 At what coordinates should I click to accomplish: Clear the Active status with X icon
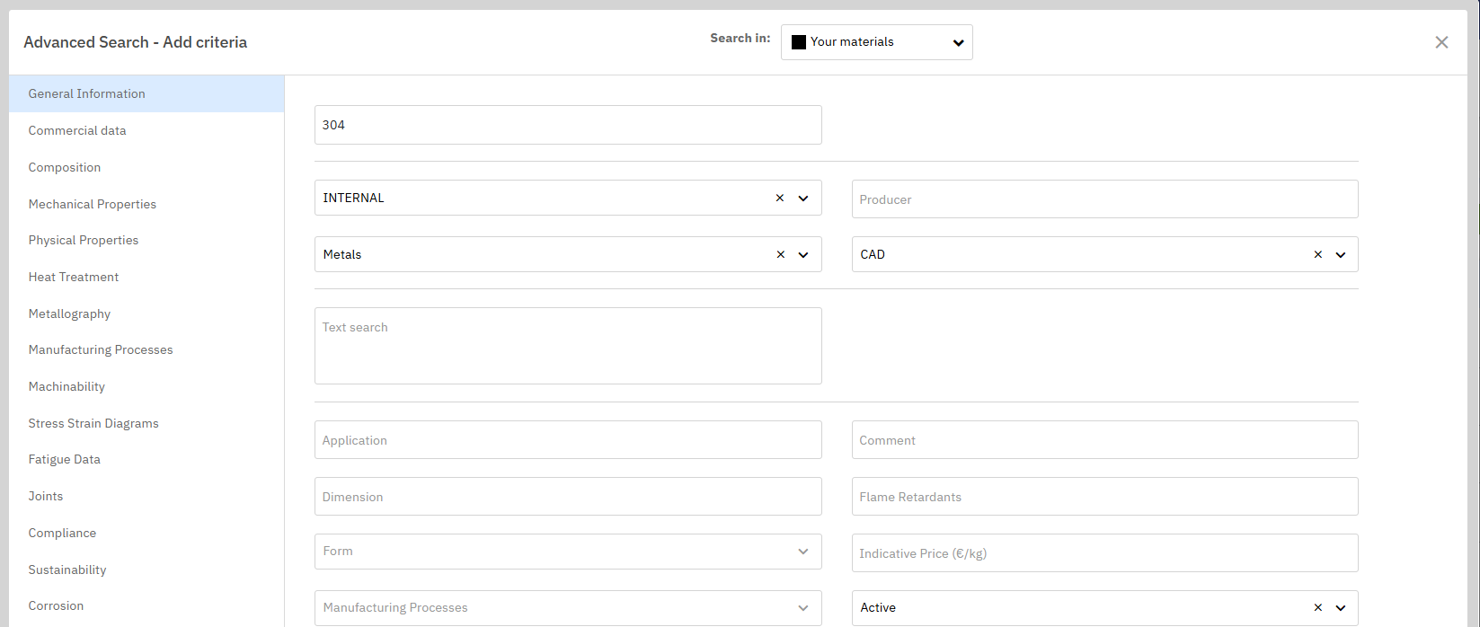(x=1317, y=608)
